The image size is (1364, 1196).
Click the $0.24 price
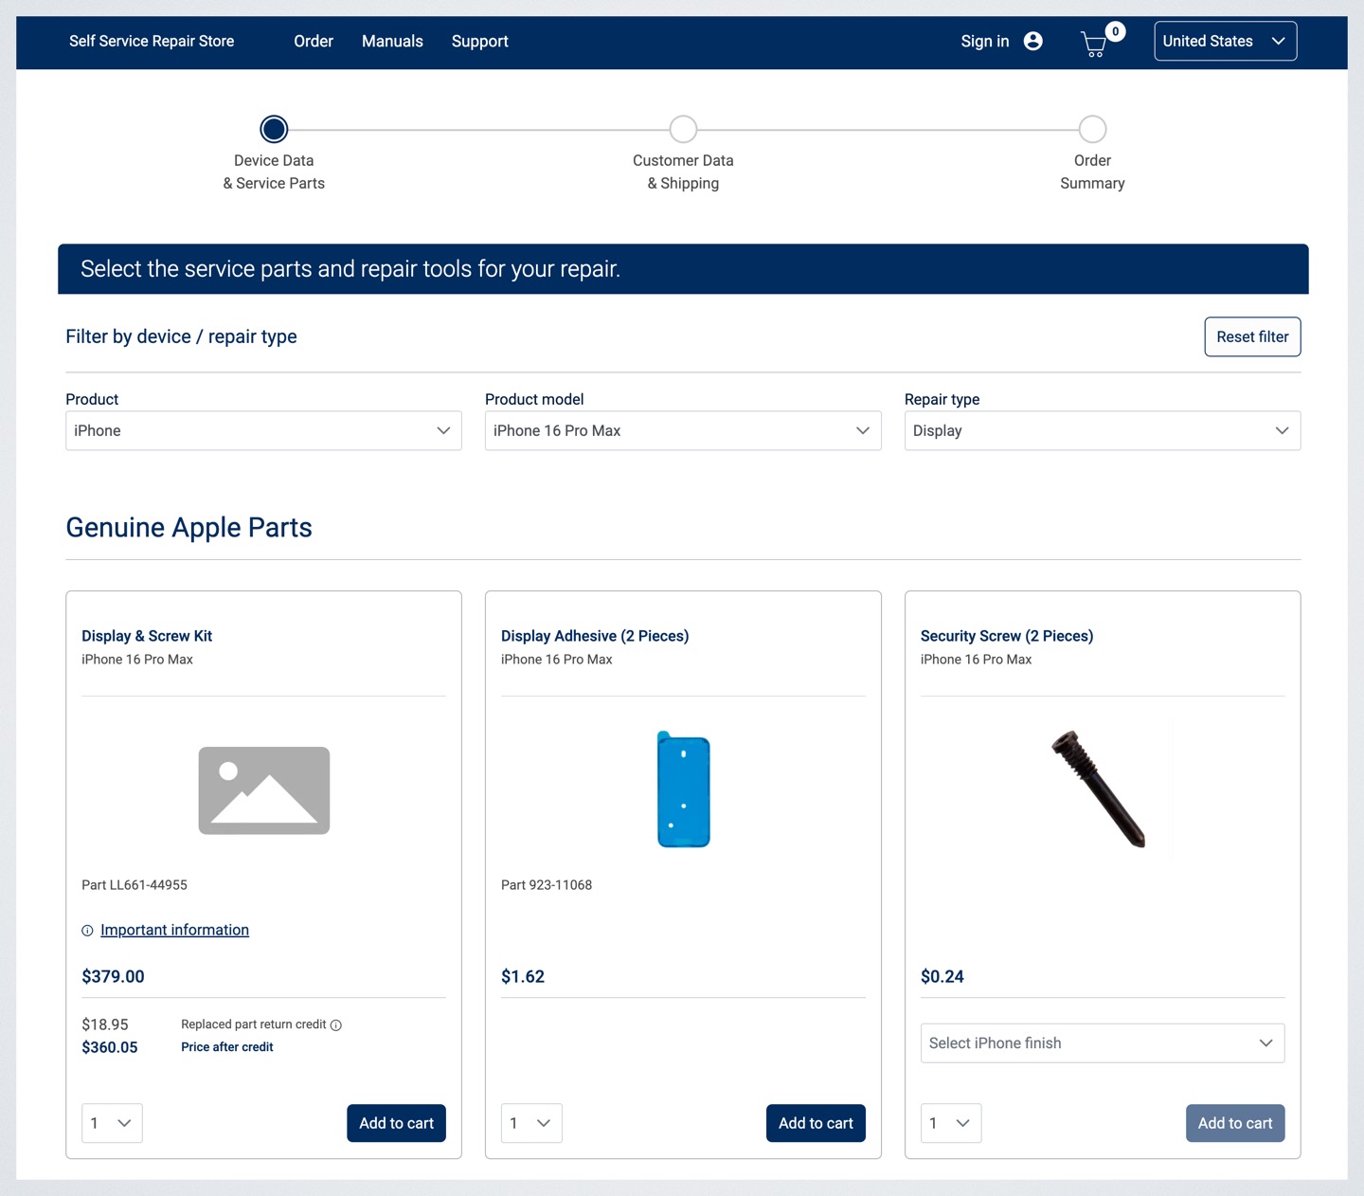click(x=942, y=976)
